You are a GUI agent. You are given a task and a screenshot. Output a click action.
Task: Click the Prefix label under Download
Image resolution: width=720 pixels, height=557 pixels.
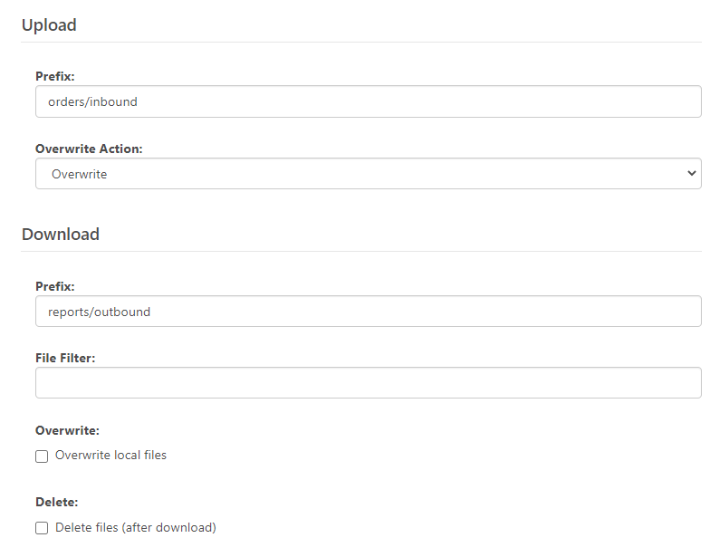(54, 286)
